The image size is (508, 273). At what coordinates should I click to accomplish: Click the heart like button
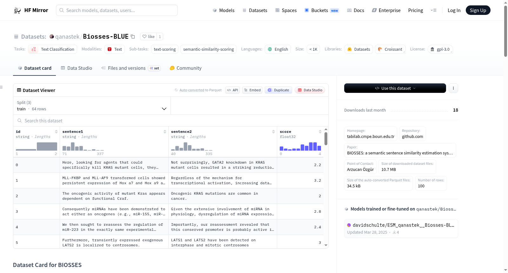click(x=148, y=36)
